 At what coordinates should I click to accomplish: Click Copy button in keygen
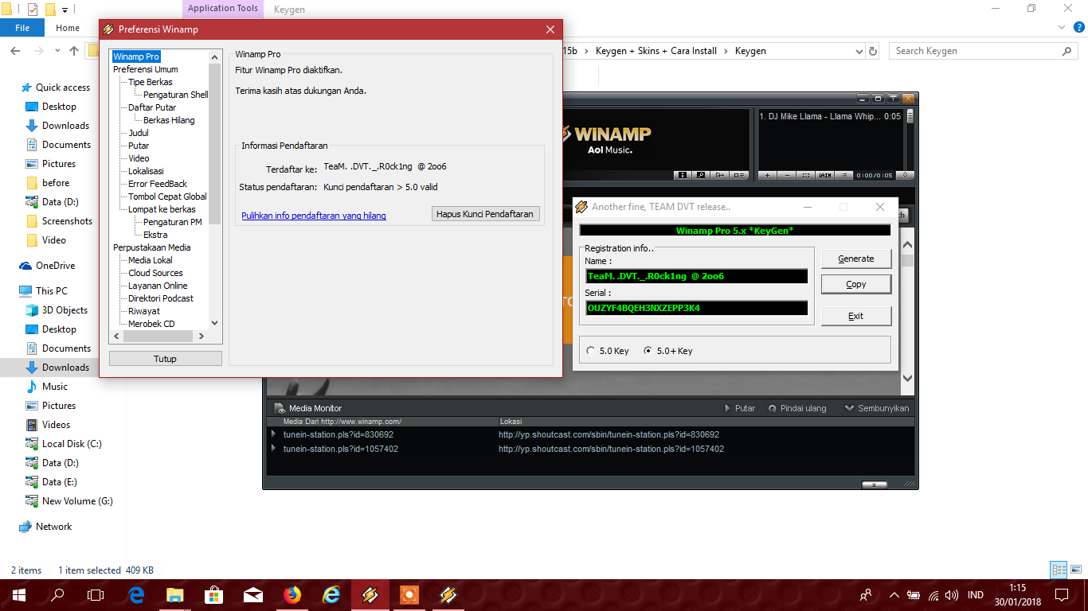tap(856, 284)
